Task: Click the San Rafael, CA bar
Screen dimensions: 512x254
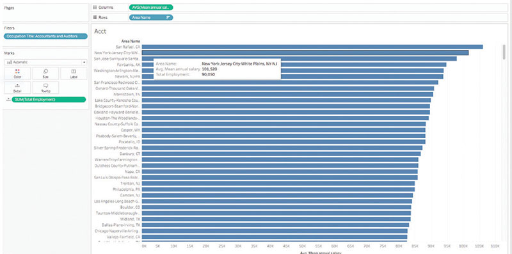Action: click(312, 47)
